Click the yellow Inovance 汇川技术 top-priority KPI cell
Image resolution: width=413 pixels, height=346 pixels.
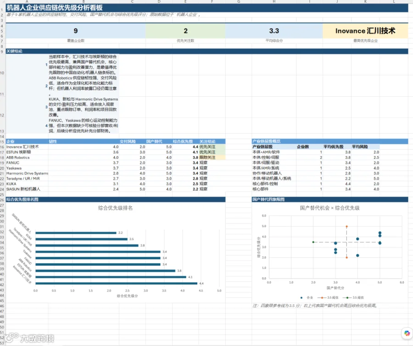click(x=365, y=31)
